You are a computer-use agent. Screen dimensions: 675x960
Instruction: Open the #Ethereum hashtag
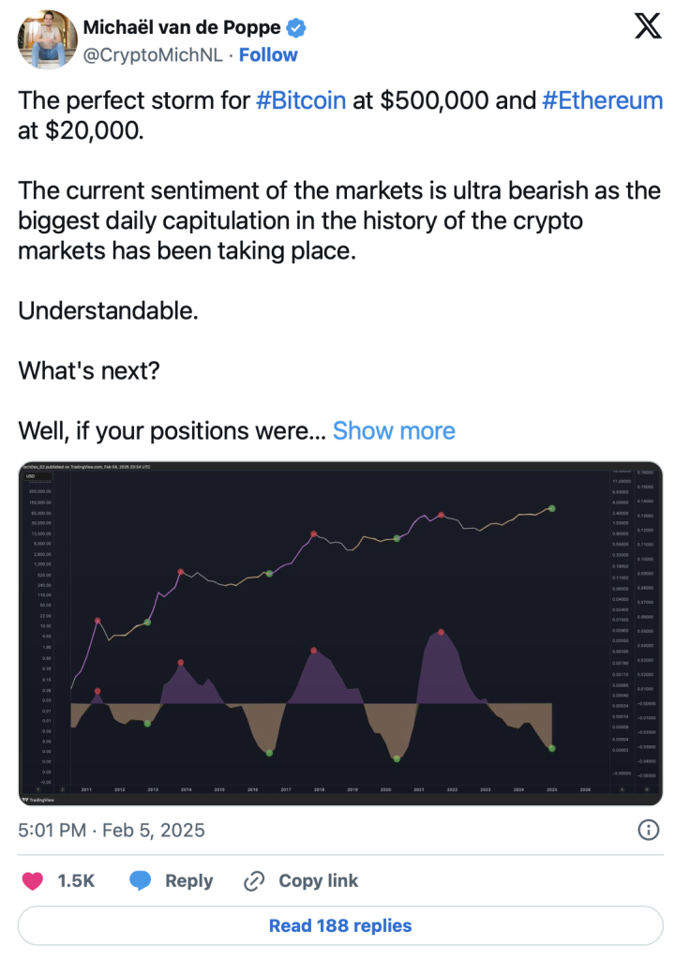pyautogui.click(x=602, y=101)
